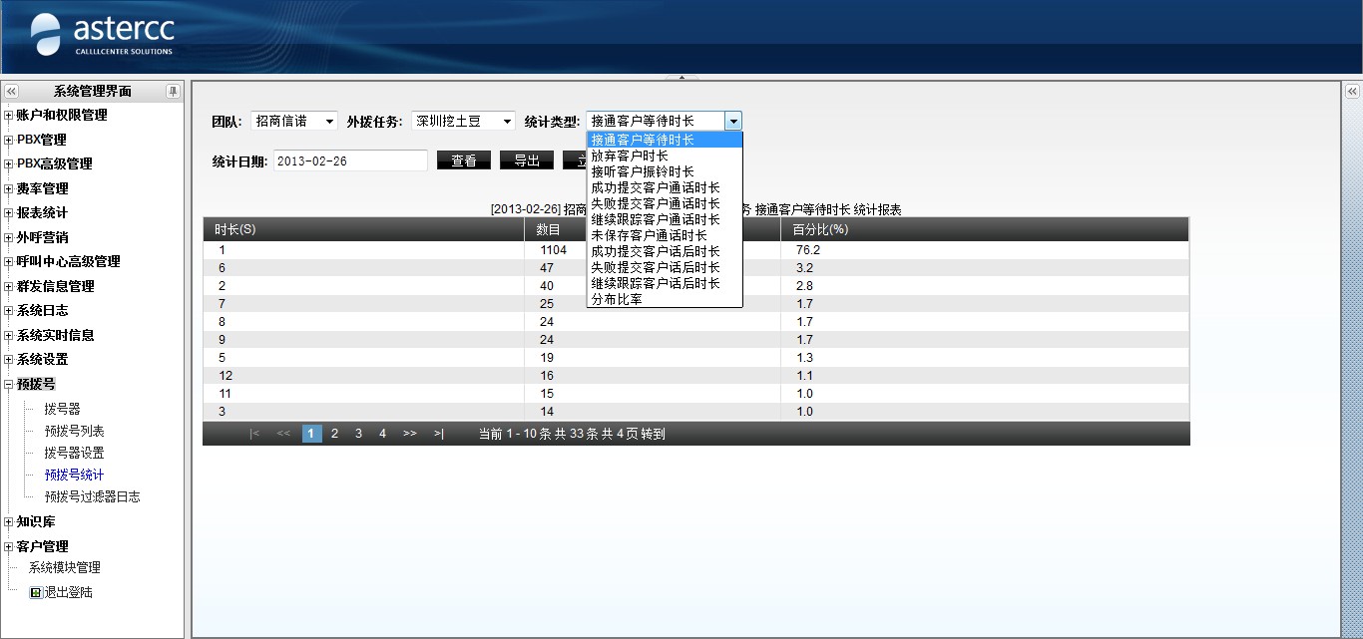The image size is (1363, 639).
Task: Go to next page arrow
Action: tap(409, 434)
